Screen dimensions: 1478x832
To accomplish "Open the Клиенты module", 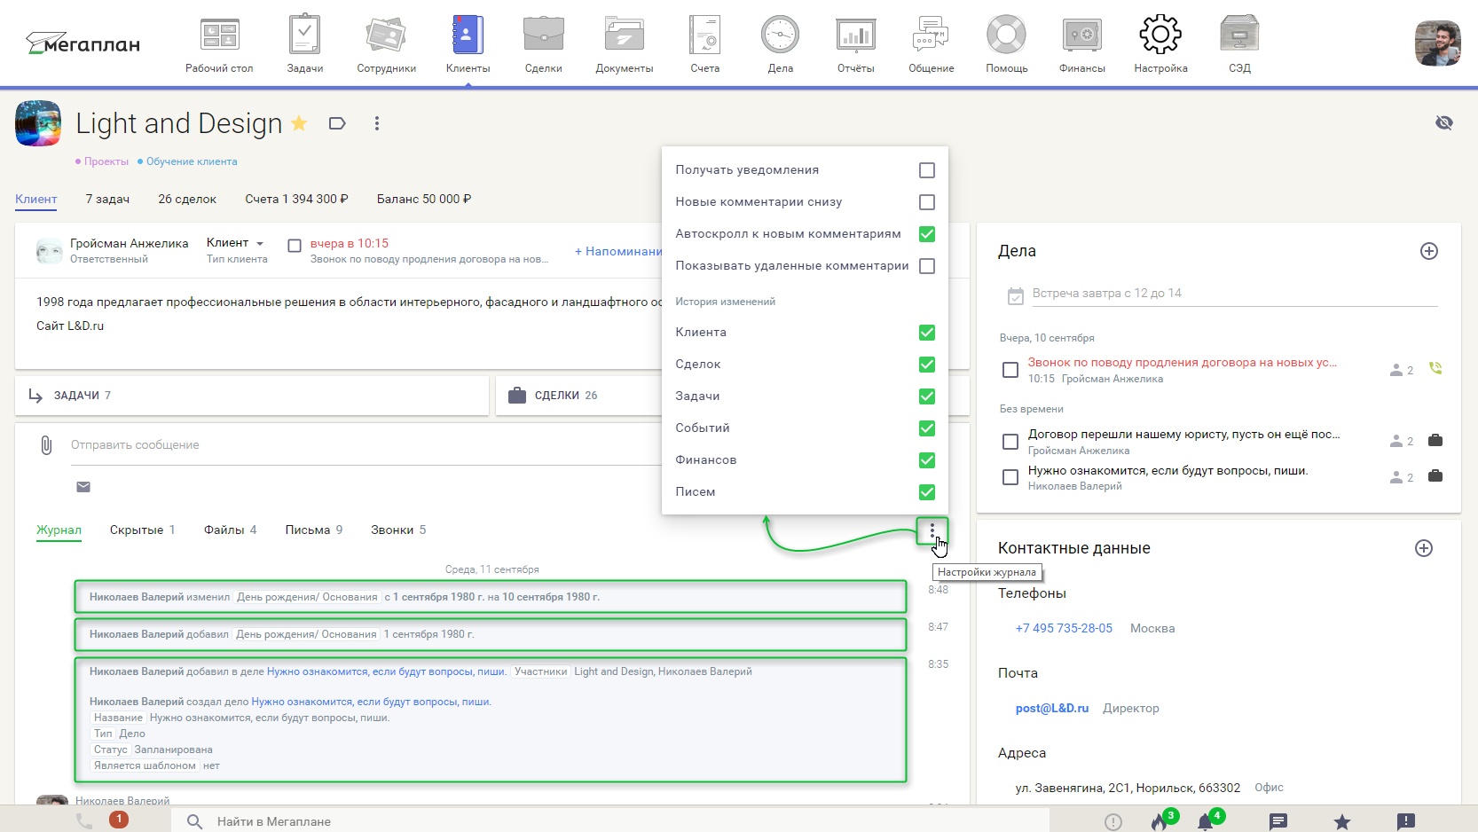I will coord(468,44).
